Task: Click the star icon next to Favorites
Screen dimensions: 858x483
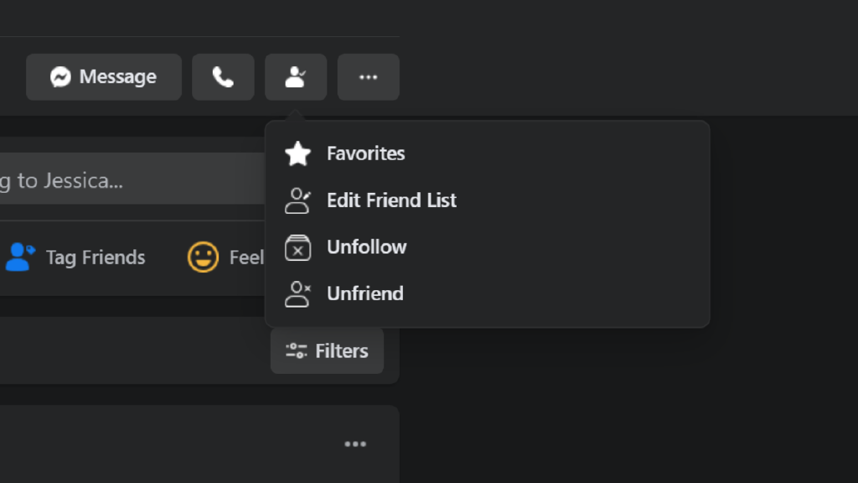Action: click(x=297, y=153)
